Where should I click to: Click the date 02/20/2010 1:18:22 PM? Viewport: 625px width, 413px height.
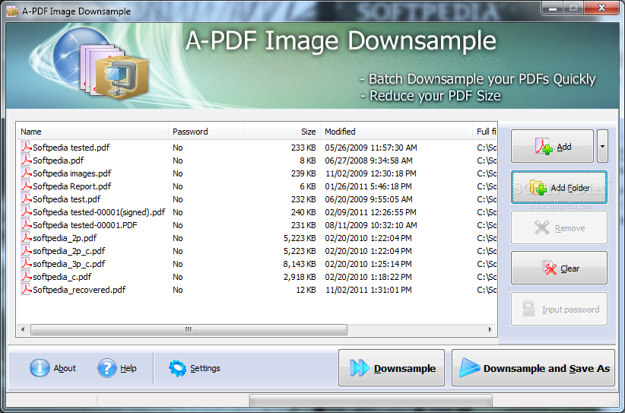pos(368,277)
